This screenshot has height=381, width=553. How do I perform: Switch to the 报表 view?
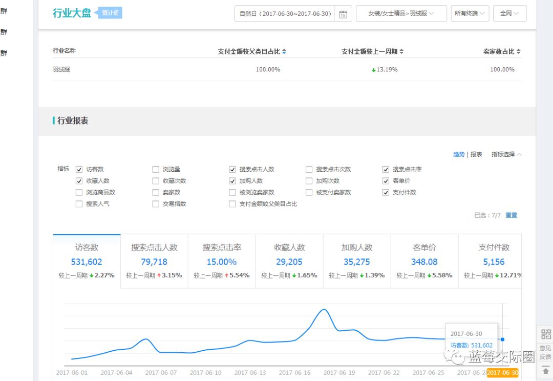[x=476, y=155]
